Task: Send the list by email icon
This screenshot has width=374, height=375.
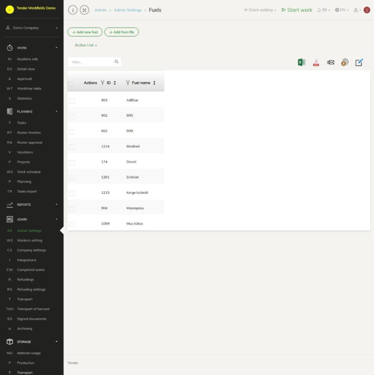Action: pos(330,62)
